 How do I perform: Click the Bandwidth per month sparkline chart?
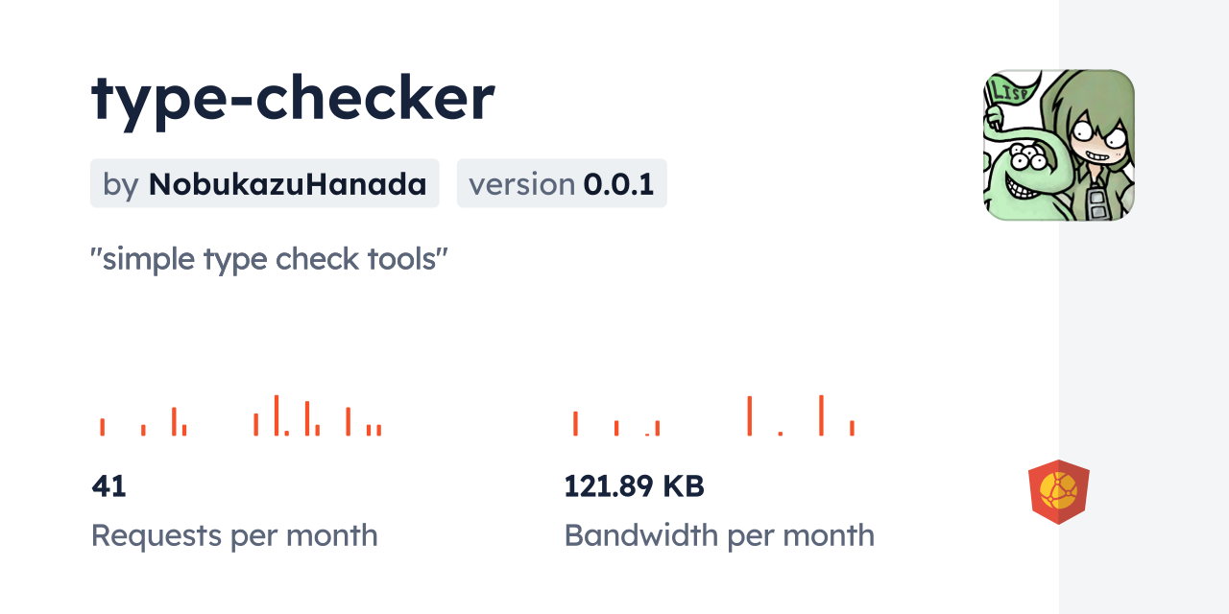(712, 416)
